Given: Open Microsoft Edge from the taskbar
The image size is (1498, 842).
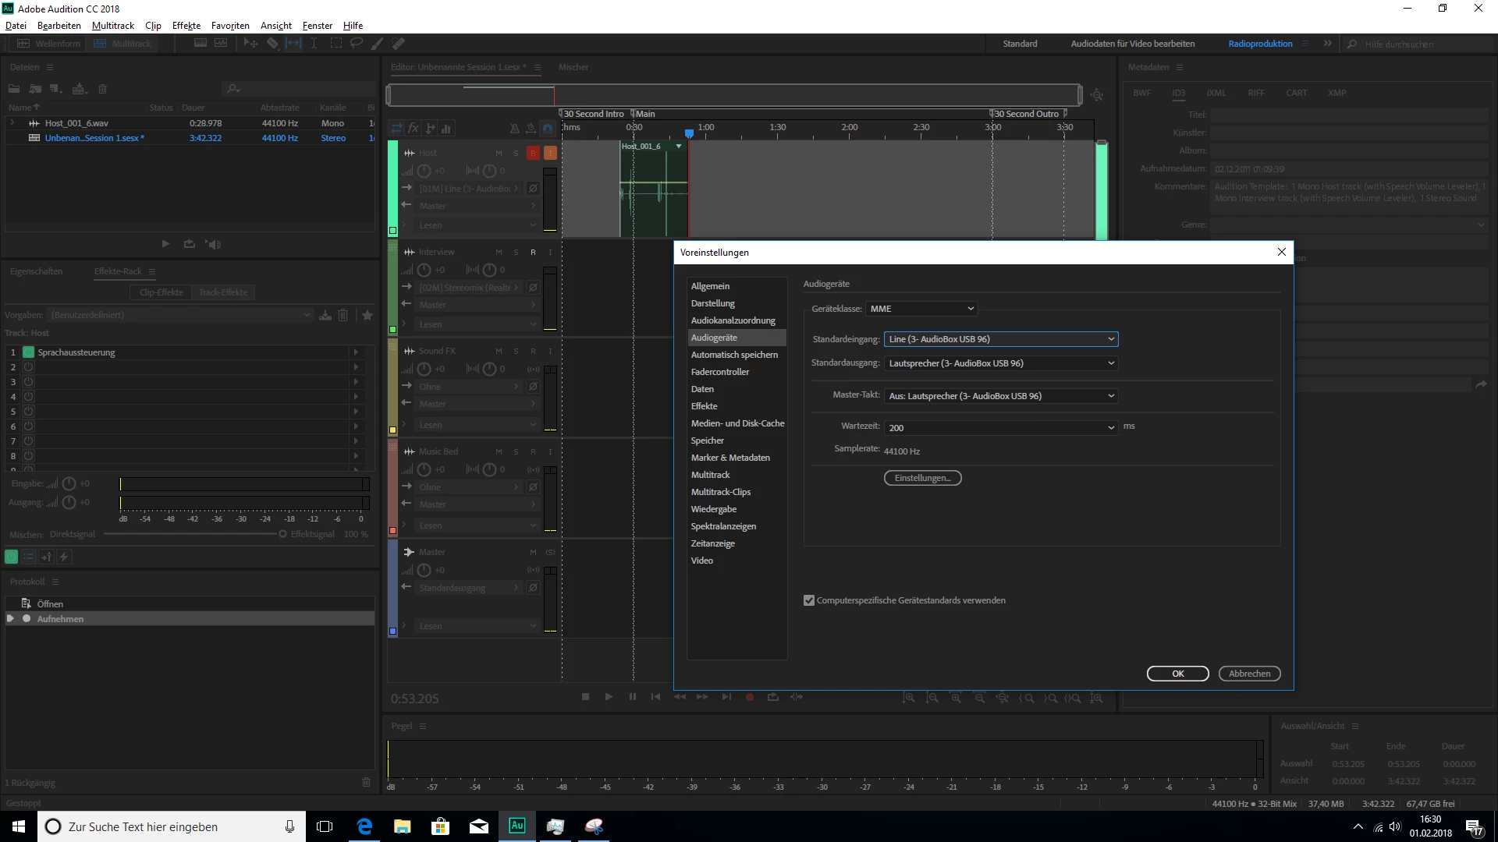Looking at the screenshot, I should [x=364, y=826].
